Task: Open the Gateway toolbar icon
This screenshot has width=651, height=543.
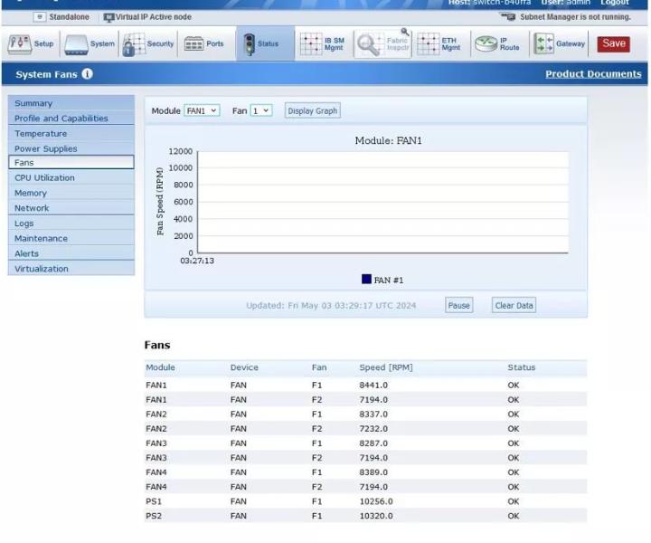Action: click(544, 44)
